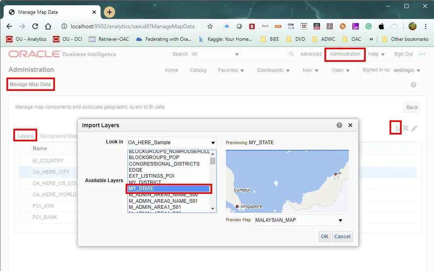Click the search magnifier icon
Viewport: 434px width, 271px height.
291,54
